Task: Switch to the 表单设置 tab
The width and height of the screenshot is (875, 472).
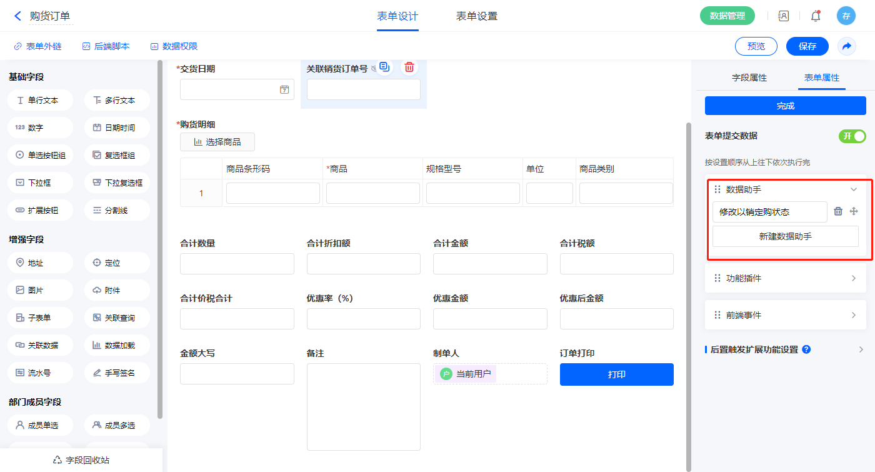Action: 477,16
